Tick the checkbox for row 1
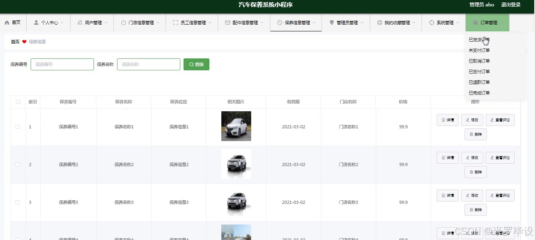Viewport: 535px width, 240px height. [18, 127]
